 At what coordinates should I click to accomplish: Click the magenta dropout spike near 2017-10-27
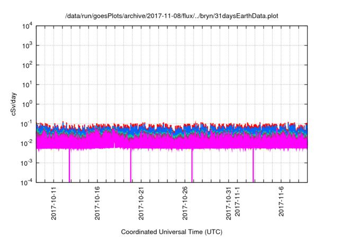(192, 166)
